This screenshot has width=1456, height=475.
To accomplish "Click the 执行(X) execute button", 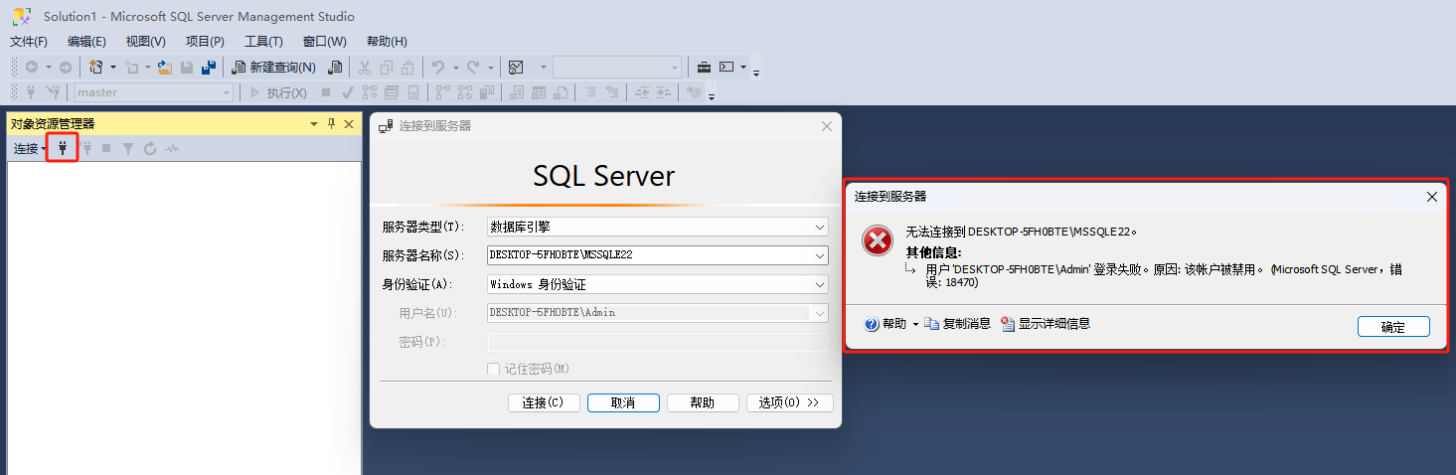I will tap(277, 92).
